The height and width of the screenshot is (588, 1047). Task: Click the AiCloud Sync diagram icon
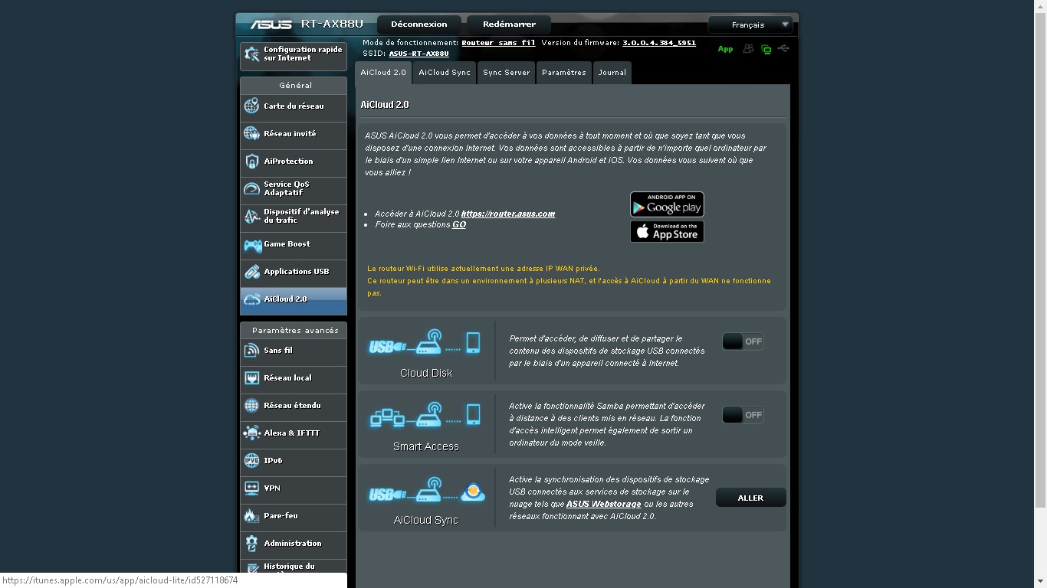pos(427,490)
